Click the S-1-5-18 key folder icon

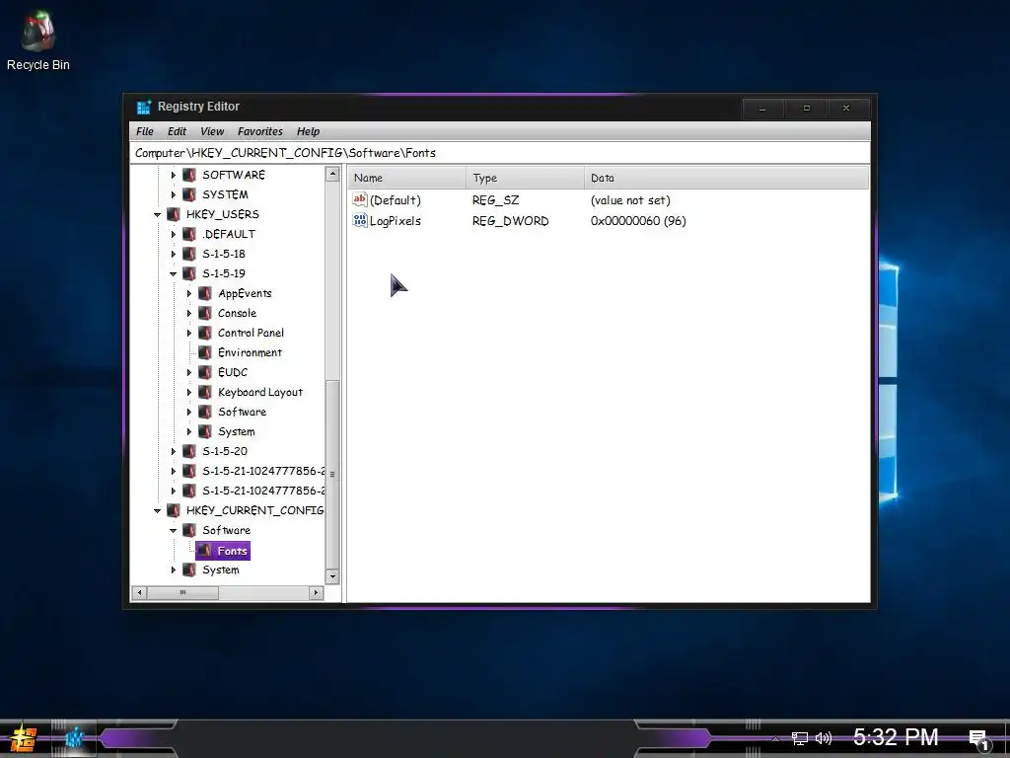189,254
